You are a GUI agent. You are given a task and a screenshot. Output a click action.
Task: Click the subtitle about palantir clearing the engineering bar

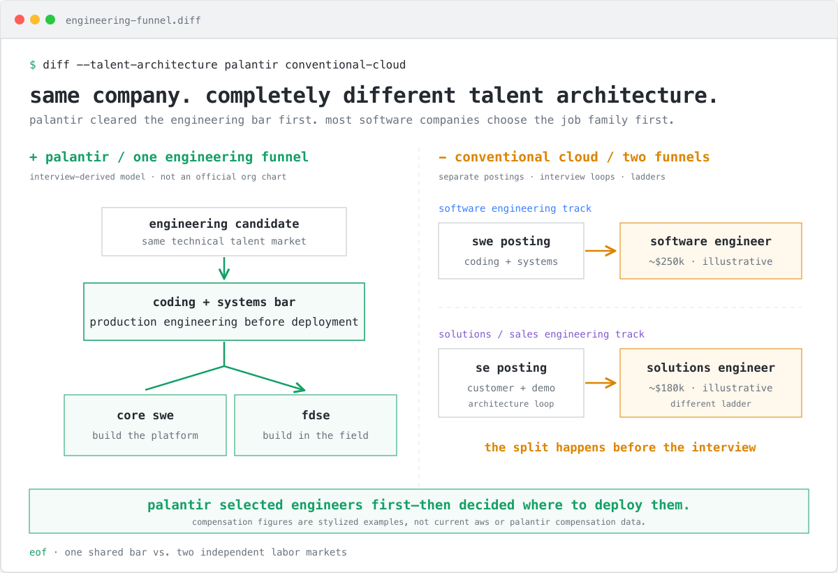(352, 119)
